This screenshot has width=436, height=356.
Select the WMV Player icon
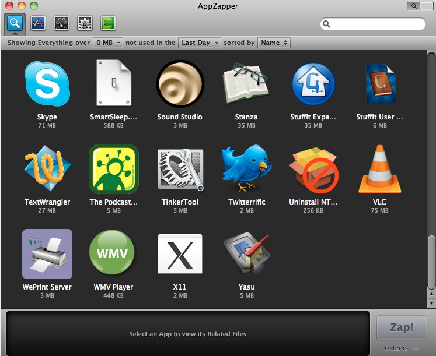point(112,252)
